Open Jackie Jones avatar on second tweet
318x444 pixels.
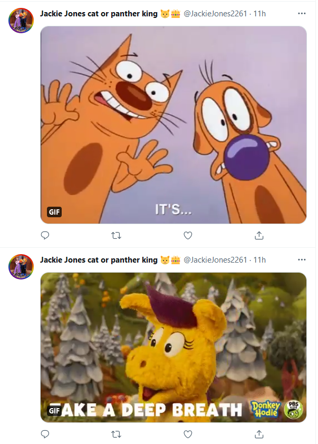tap(21, 266)
